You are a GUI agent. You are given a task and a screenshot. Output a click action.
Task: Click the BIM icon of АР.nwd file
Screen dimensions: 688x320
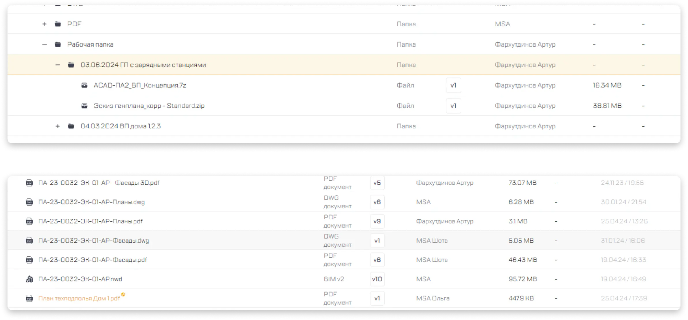click(x=29, y=279)
